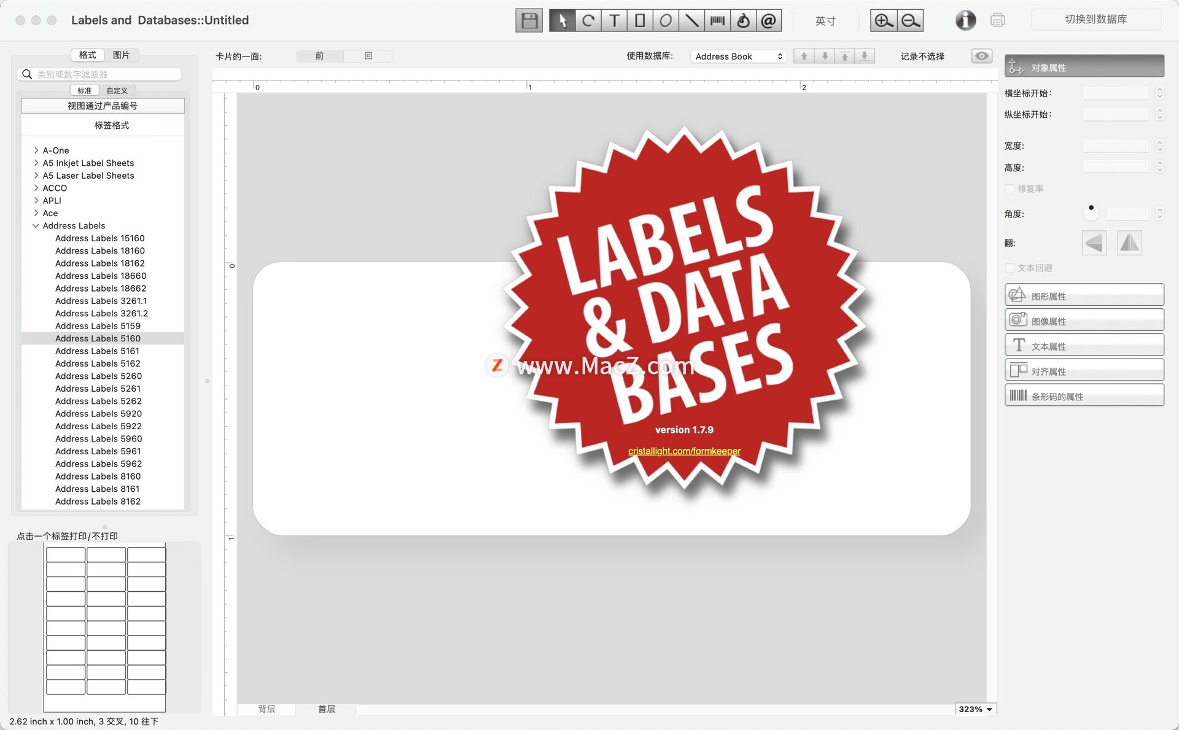The width and height of the screenshot is (1179, 730).
Task: Expand the APLI category
Action: click(x=36, y=200)
